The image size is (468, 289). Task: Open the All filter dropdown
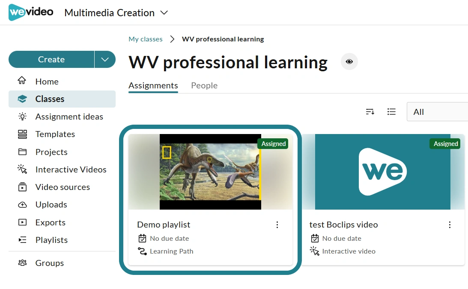click(x=437, y=111)
